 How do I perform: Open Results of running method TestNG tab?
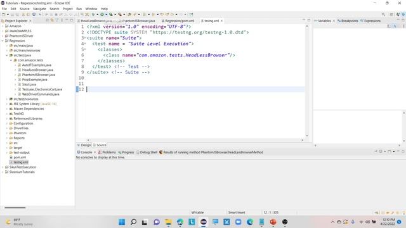[211, 152]
